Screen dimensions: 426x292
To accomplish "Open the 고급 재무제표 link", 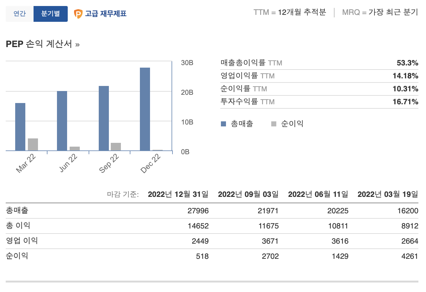I will click(106, 14).
